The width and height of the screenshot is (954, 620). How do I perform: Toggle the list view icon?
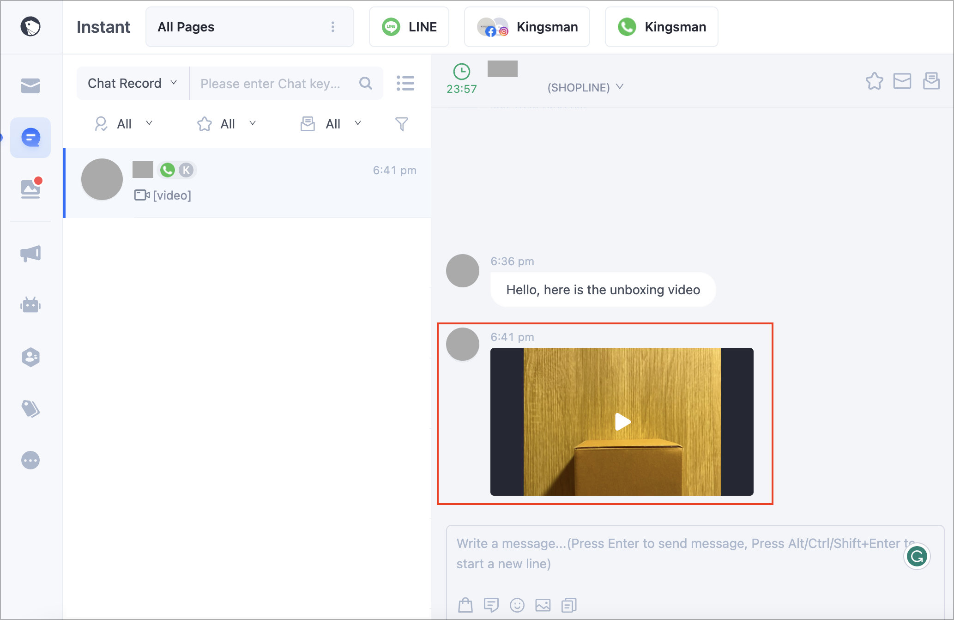pyautogui.click(x=405, y=83)
